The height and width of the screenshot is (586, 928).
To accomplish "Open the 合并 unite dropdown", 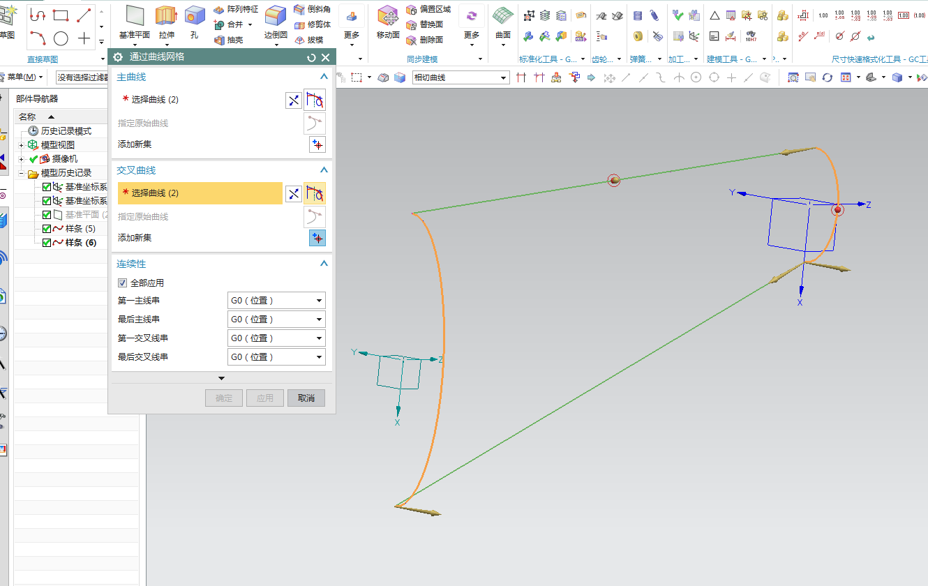I will pos(250,25).
